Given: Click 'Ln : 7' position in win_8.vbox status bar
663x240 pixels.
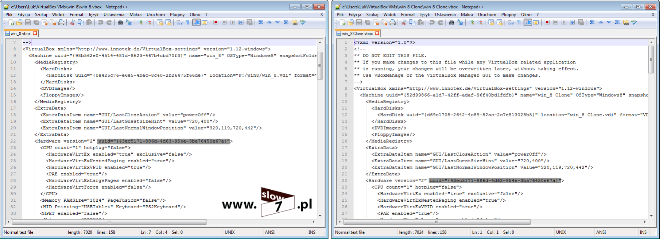Looking at the screenshot, I should point(146,232).
